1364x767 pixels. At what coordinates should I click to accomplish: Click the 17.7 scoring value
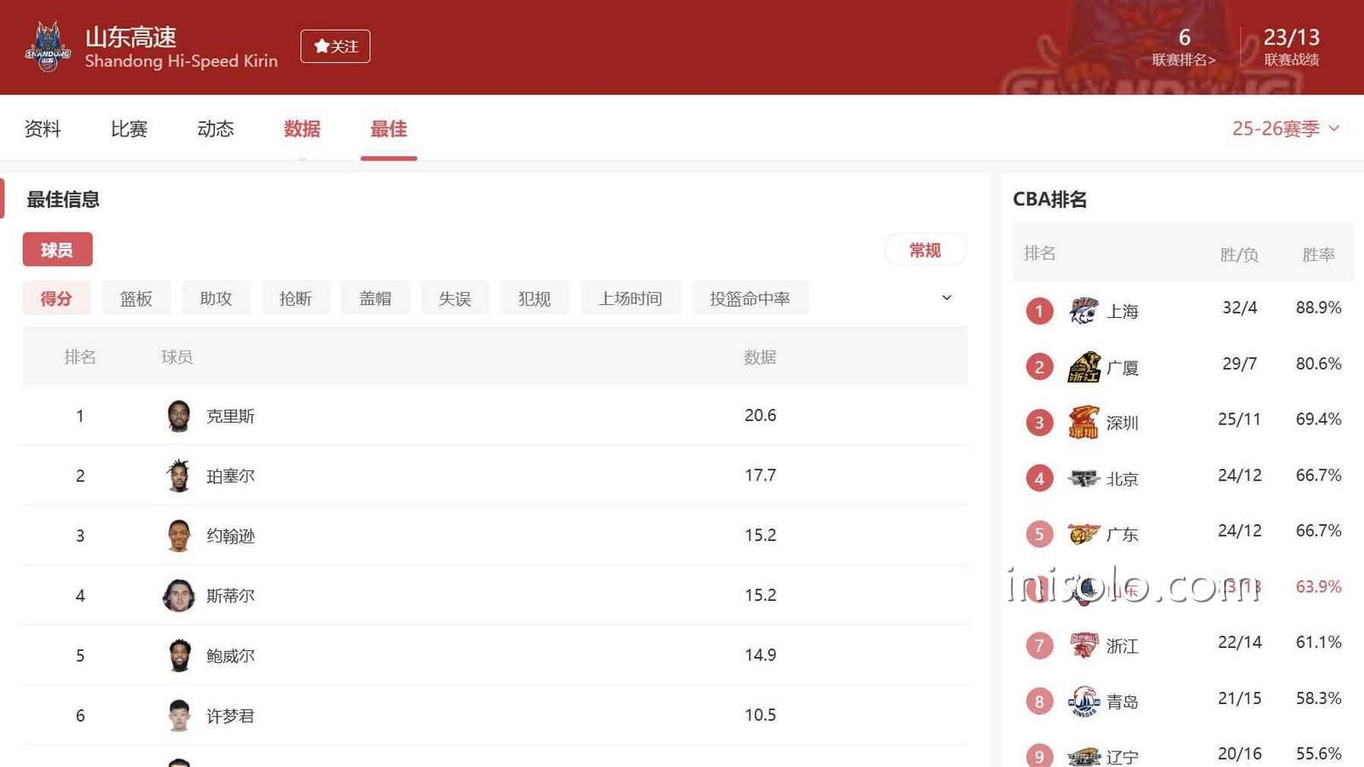coord(760,475)
